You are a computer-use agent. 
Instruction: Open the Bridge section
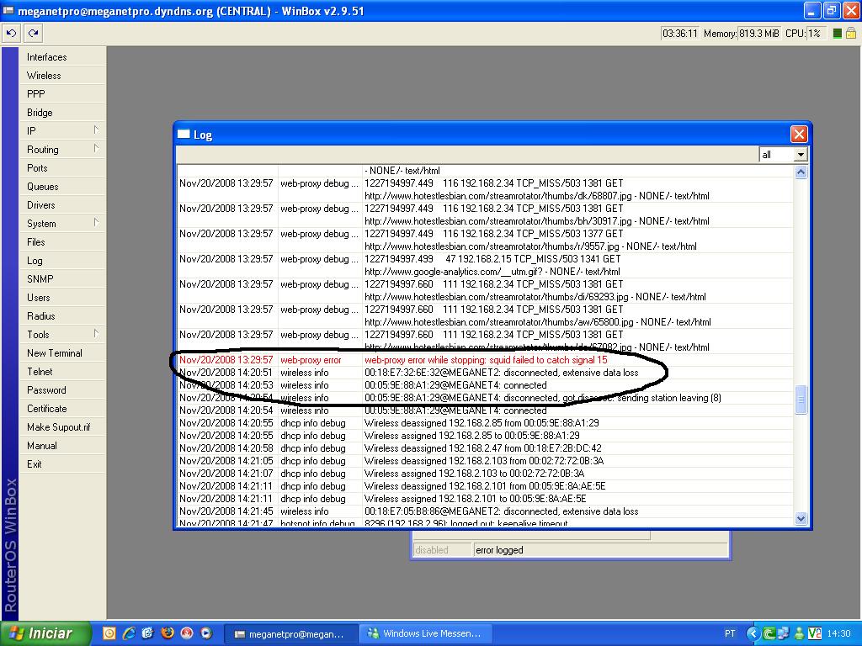(62, 113)
